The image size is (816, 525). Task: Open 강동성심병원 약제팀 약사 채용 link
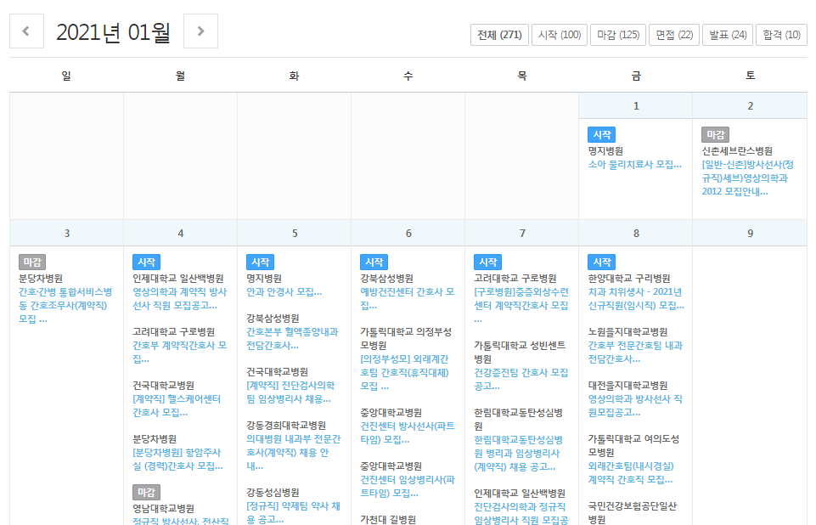click(293, 512)
